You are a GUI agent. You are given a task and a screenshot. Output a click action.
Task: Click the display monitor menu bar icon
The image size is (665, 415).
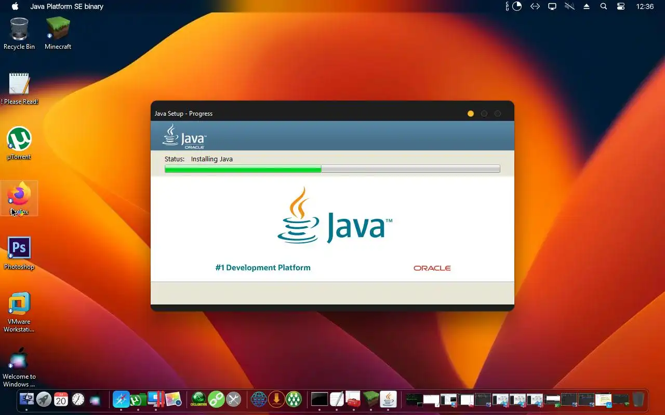coord(552,7)
